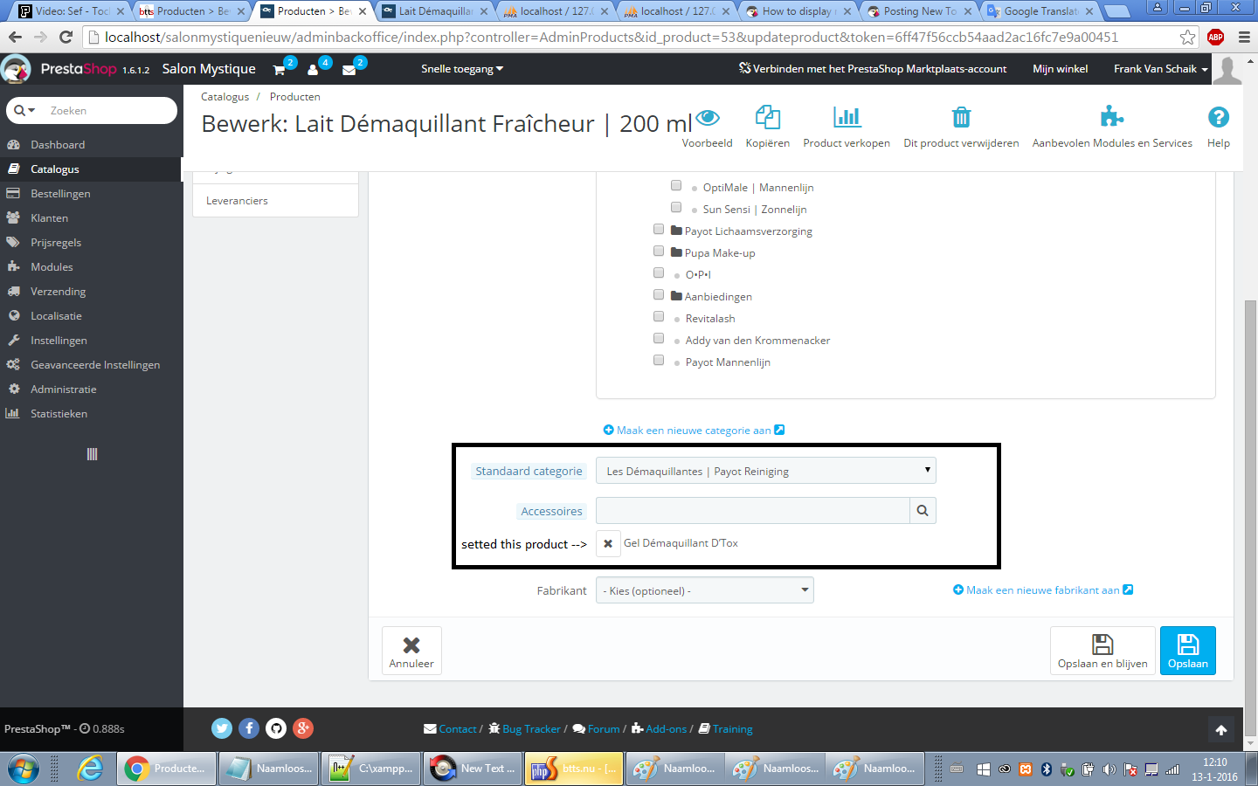Click Dit product verwijderen trash icon
This screenshot has width=1258, height=786.
pos(961,117)
